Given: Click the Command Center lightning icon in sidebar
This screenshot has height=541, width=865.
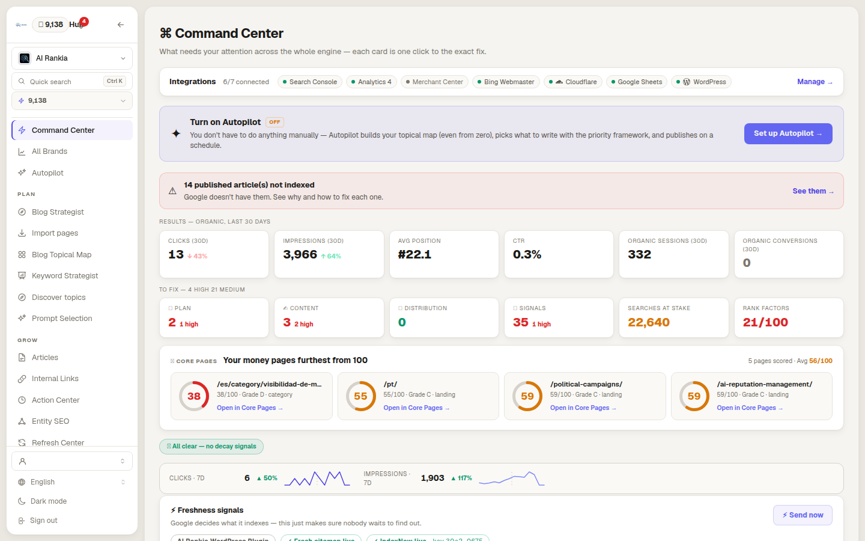Looking at the screenshot, I should (x=22, y=130).
